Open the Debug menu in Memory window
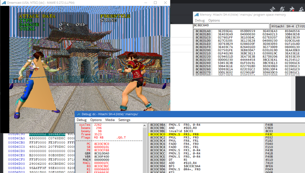 [x=200, y=20]
